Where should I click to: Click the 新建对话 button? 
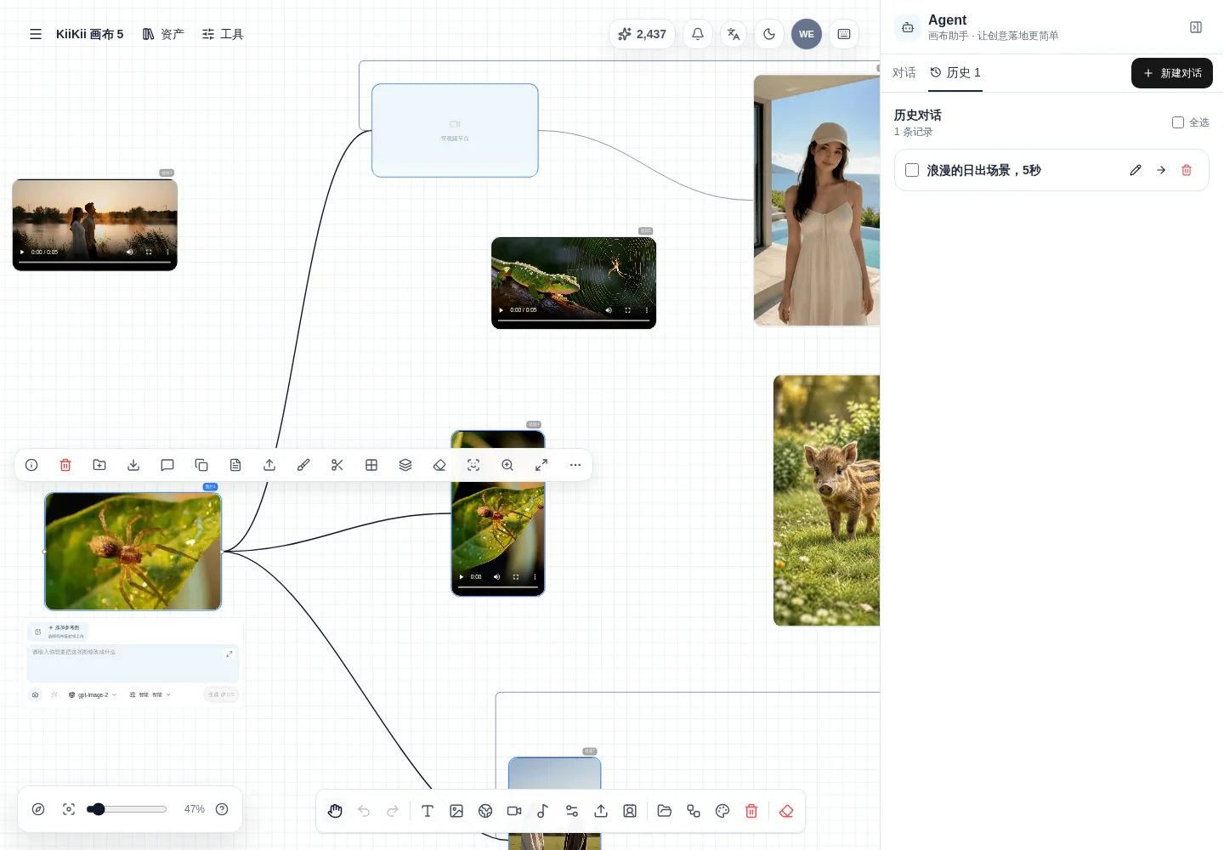[1172, 73]
